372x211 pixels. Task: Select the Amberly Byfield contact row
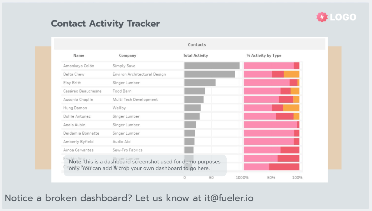point(78,142)
